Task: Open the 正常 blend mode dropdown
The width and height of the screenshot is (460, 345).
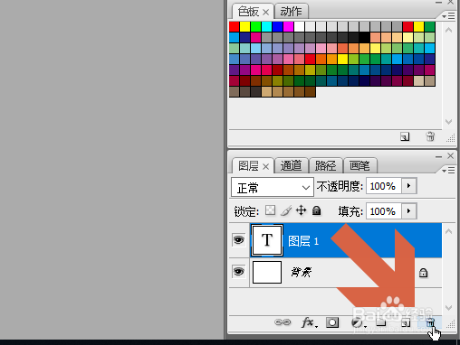Action: [x=273, y=187]
